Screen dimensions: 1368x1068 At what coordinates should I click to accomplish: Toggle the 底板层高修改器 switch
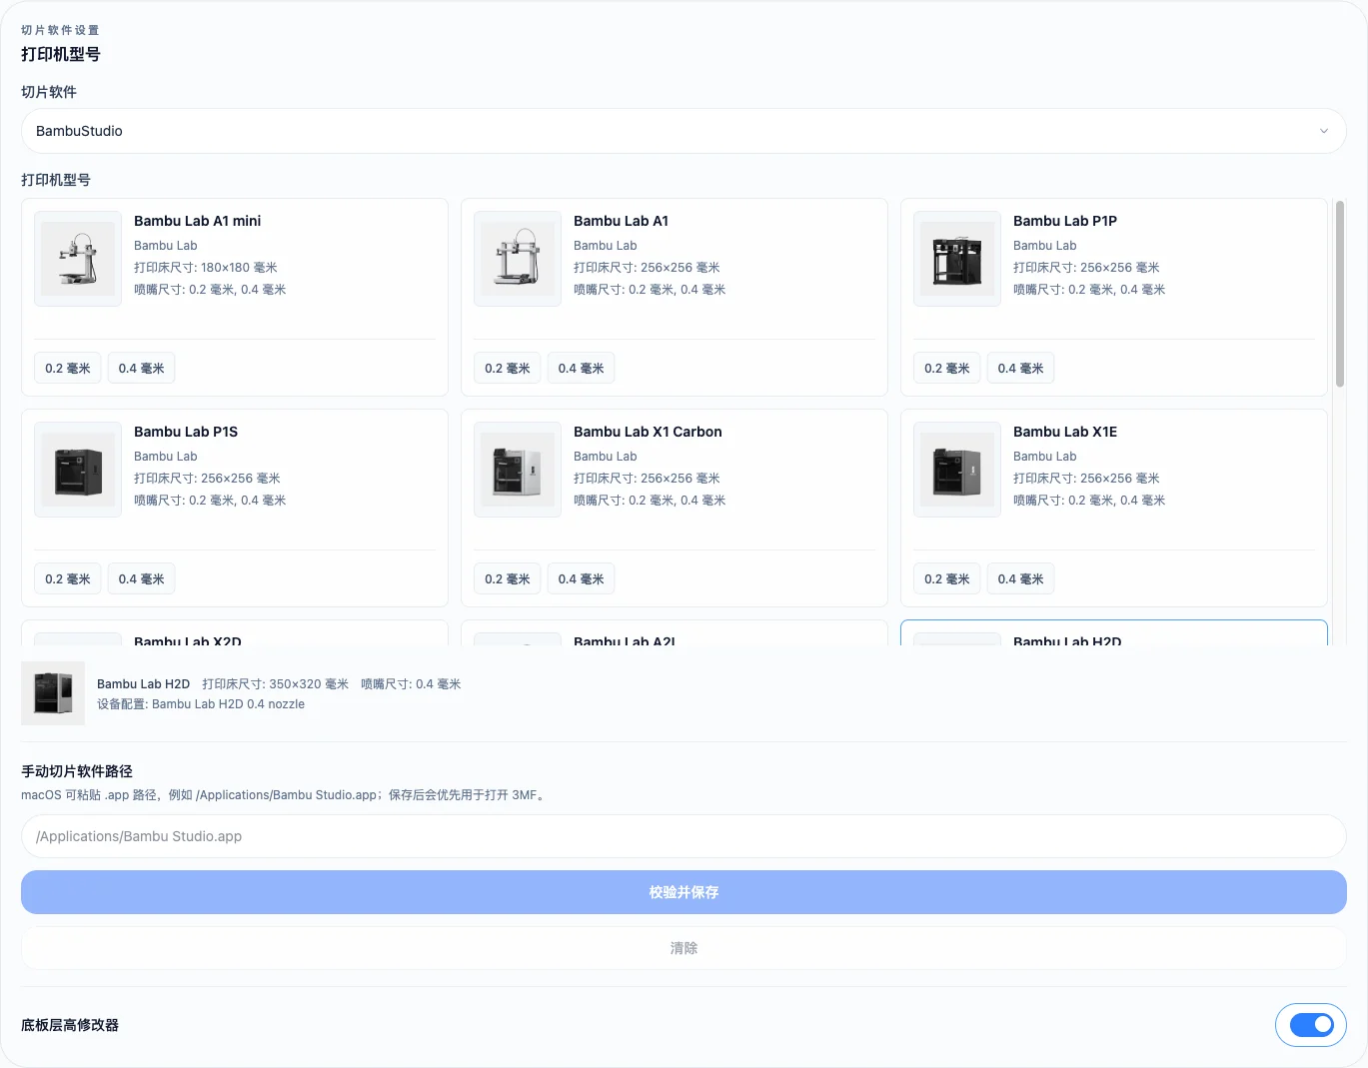[1311, 1025]
